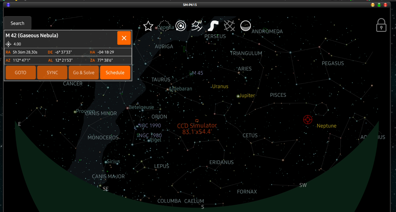Click the CANCER constellation name

[x=73, y=84]
